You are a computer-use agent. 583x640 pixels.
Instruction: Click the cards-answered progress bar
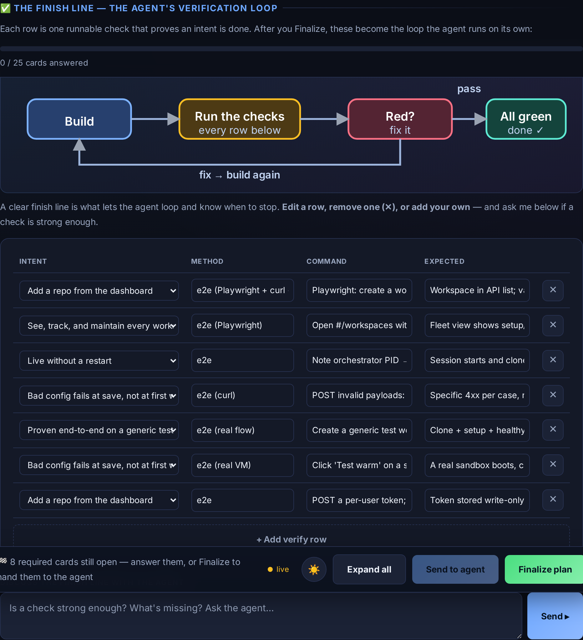point(291,49)
